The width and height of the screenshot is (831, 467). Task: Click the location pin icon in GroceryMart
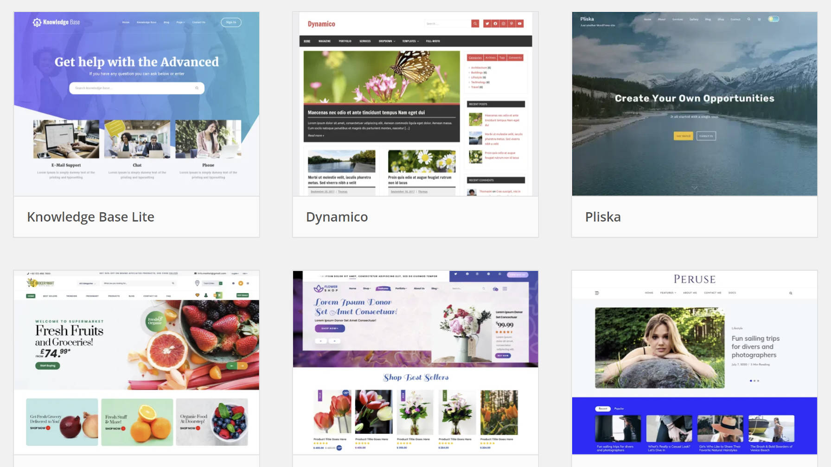[x=197, y=283]
